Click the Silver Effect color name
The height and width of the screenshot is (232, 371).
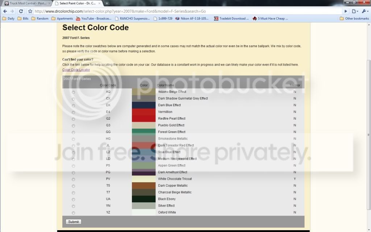[166, 206]
